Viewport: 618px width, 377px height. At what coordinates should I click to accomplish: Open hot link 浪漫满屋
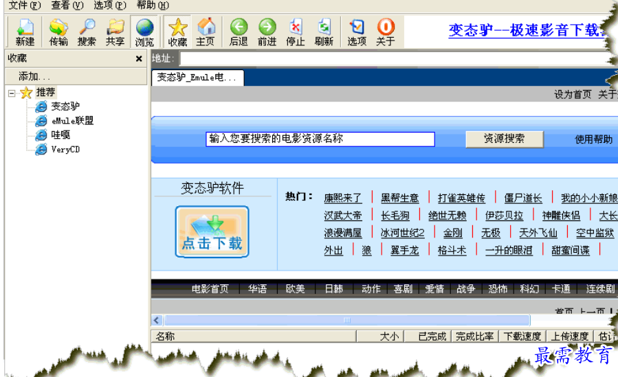coord(342,233)
